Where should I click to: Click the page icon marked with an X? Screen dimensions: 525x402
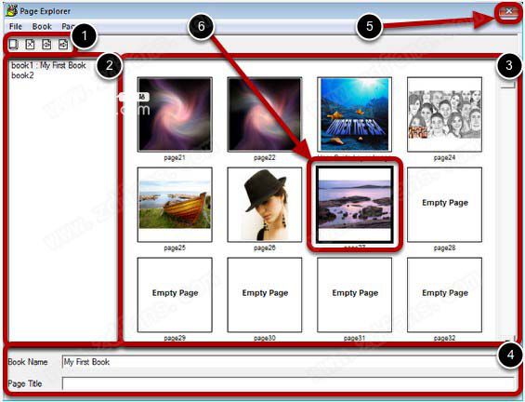coord(30,45)
